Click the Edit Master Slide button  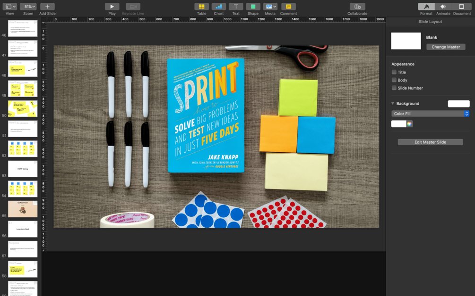[x=430, y=142]
